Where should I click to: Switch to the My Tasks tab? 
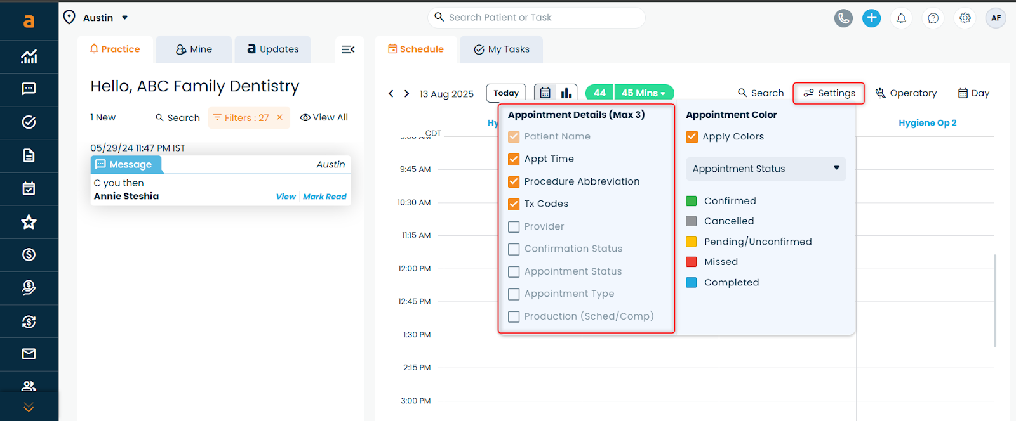coord(502,49)
